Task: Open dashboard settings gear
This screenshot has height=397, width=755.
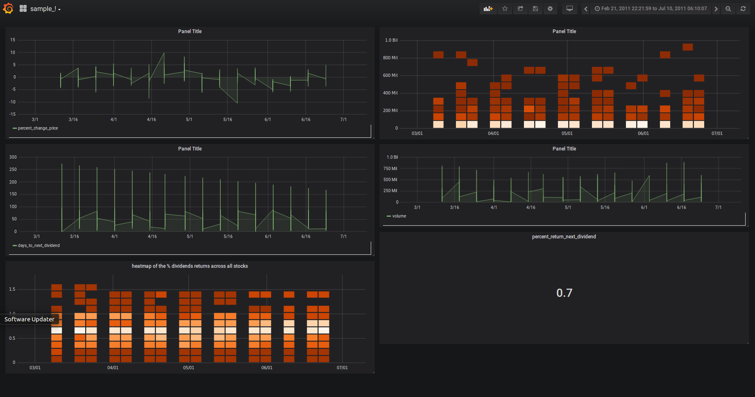Action: coord(550,9)
